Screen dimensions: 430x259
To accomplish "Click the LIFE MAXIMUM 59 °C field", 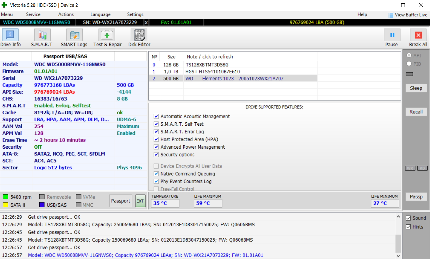I will 208,203.
